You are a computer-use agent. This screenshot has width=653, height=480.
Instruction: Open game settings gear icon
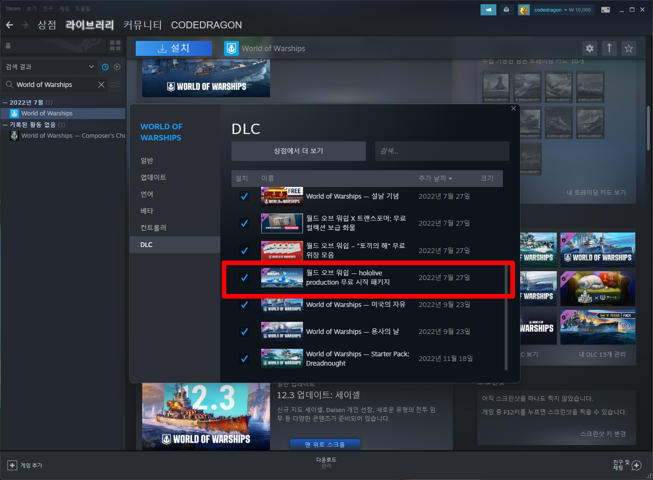coord(590,48)
